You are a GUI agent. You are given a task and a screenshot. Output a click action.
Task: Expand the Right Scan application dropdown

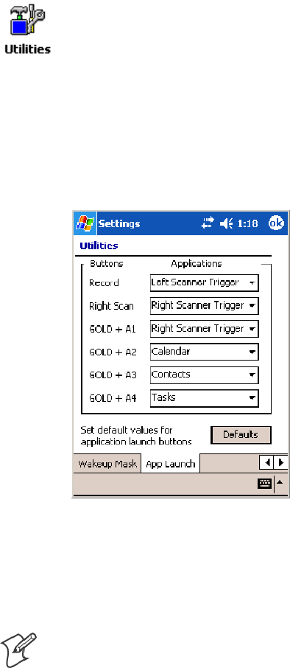click(x=204, y=306)
